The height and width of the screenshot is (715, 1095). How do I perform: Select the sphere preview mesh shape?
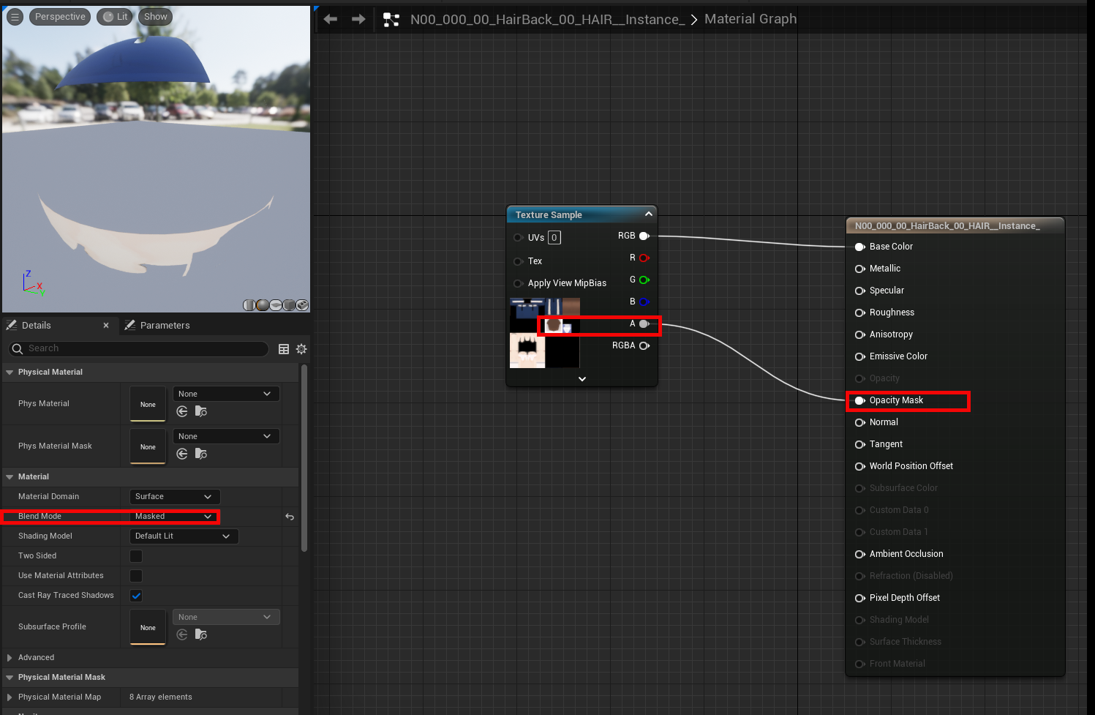point(263,304)
